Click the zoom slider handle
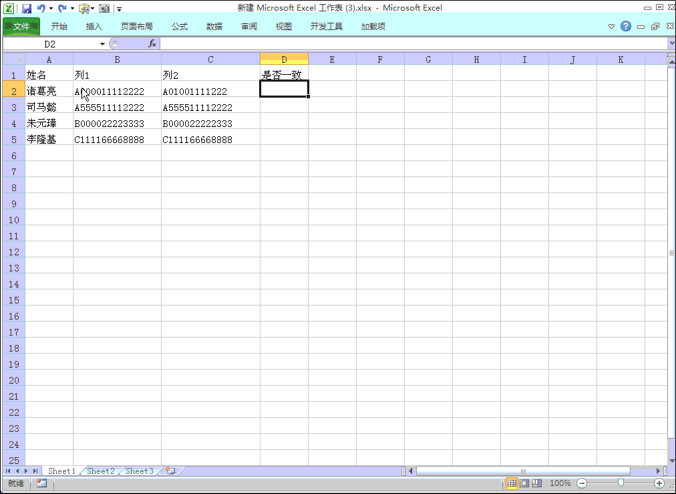Screen dimensions: 676x494 coord(621,483)
